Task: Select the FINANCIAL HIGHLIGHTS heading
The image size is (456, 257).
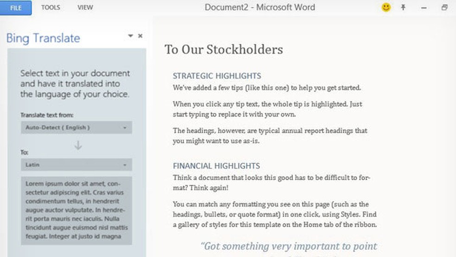Action: pyautogui.click(x=216, y=166)
